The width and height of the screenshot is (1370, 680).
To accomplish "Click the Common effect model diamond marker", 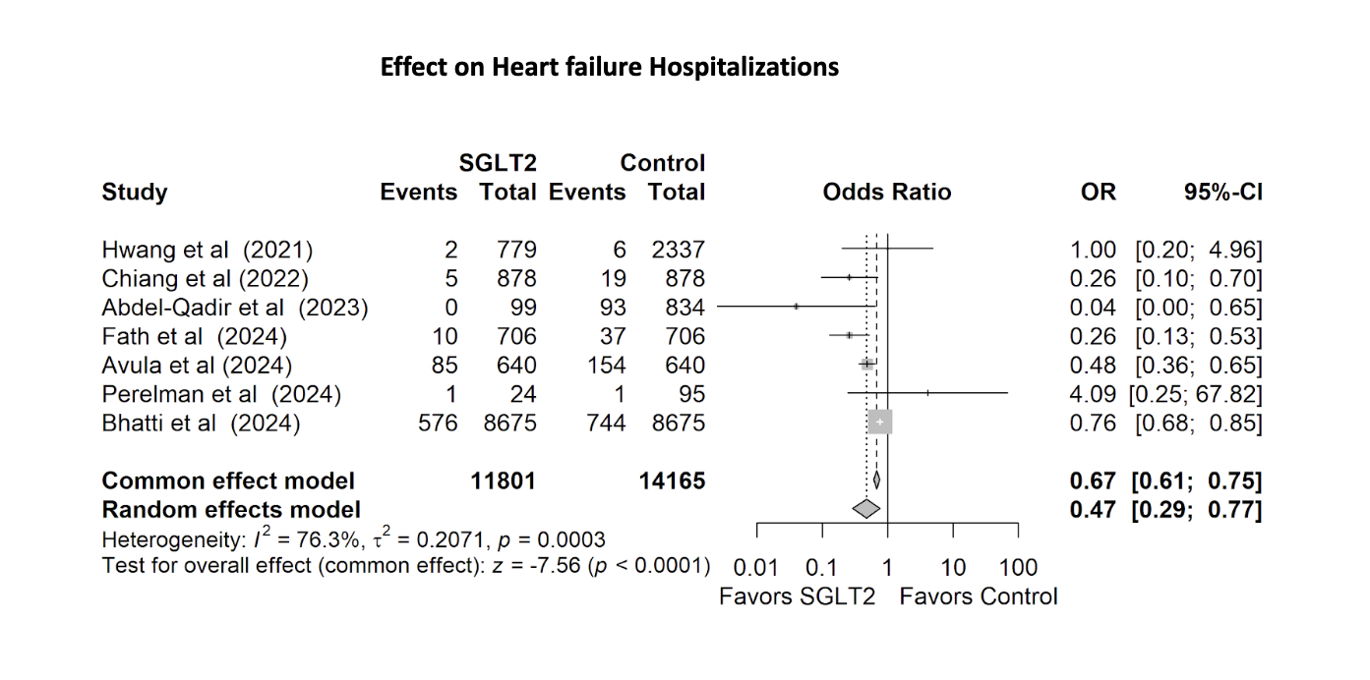I will pos(875,481).
